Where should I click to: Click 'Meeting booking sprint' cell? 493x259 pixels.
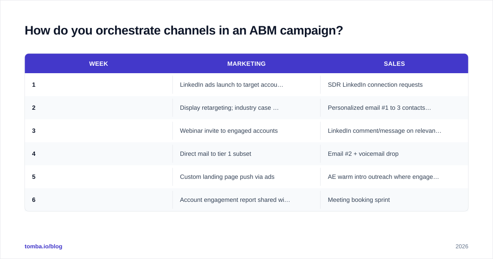pos(394,200)
